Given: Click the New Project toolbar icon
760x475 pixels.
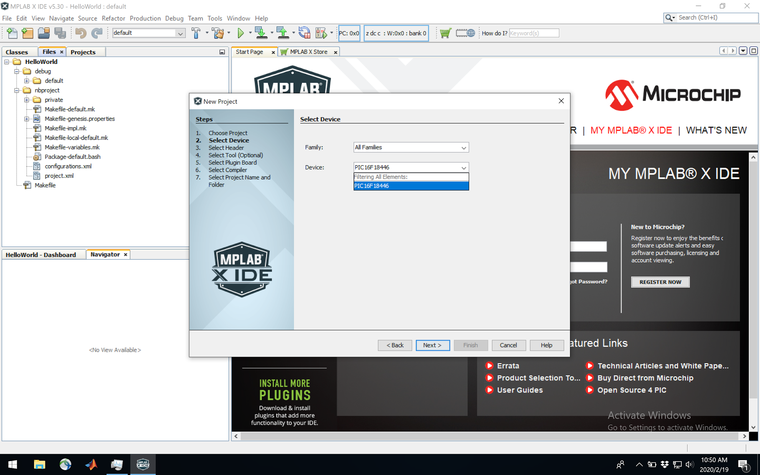Looking at the screenshot, I should tap(28, 33).
